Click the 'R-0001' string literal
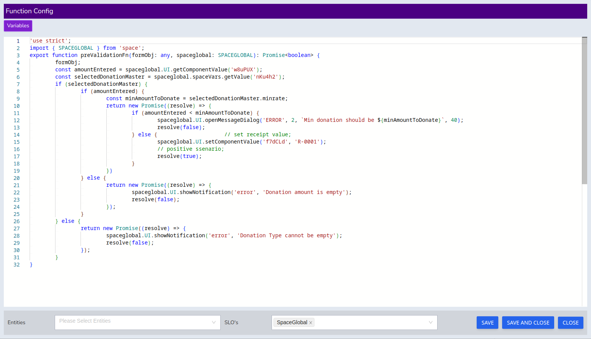Viewport: 591px width, 339px height. 307,142
